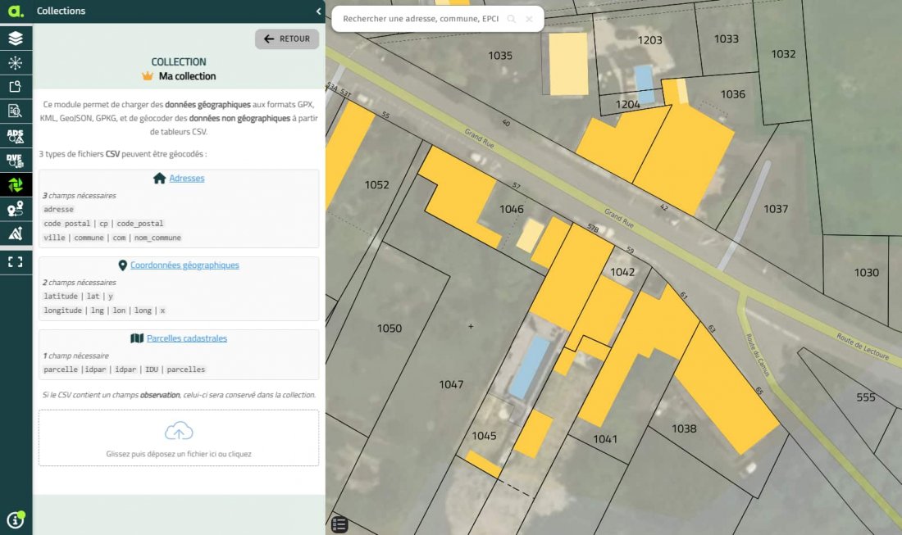
Task: Click the document magnifier search icon
Action: tap(16, 111)
